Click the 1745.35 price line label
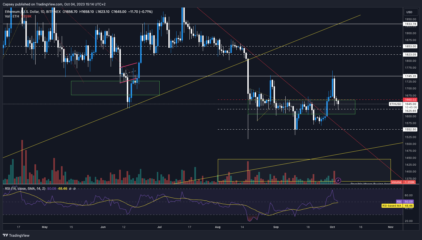 tap(411, 76)
